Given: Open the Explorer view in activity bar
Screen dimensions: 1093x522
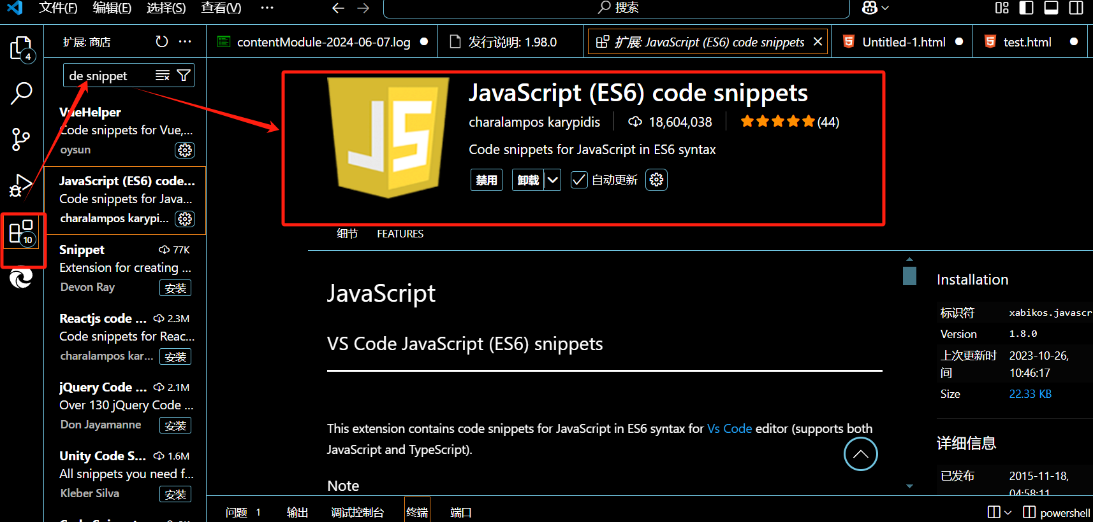Looking at the screenshot, I should click(21, 48).
